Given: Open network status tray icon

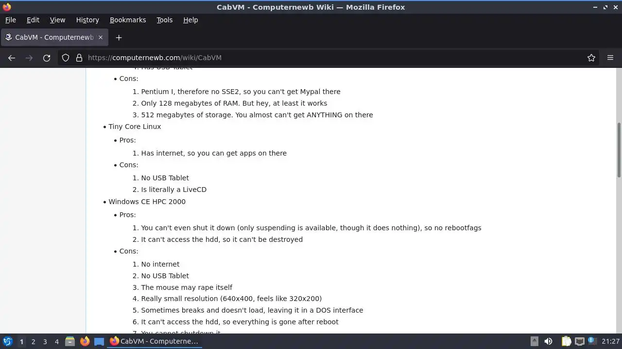Looking at the screenshot, I should (579, 341).
